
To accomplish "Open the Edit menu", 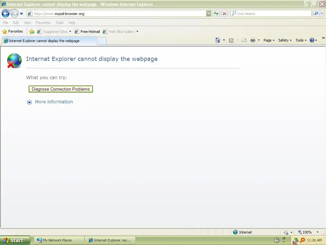I will point(16,23).
